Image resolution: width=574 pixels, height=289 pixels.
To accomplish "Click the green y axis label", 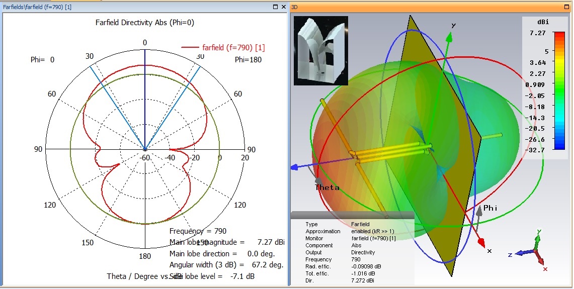I will [x=453, y=25].
